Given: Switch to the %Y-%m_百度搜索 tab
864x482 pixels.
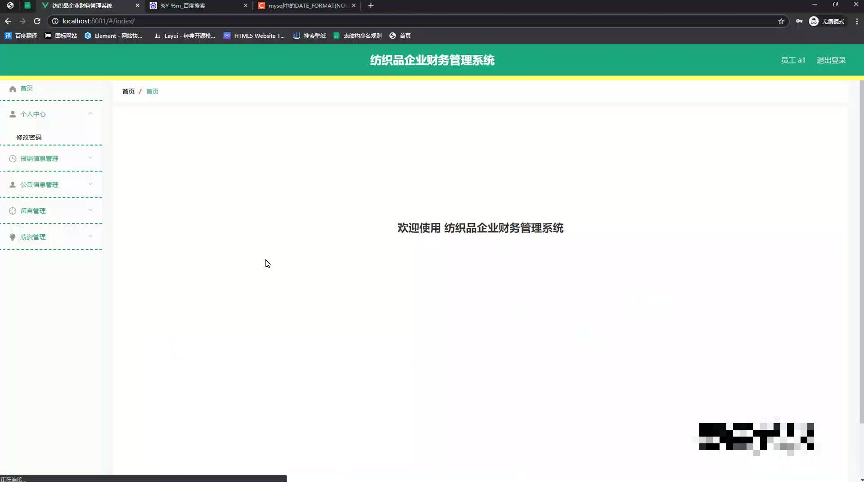Looking at the screenshot, I should pos(193,5).
